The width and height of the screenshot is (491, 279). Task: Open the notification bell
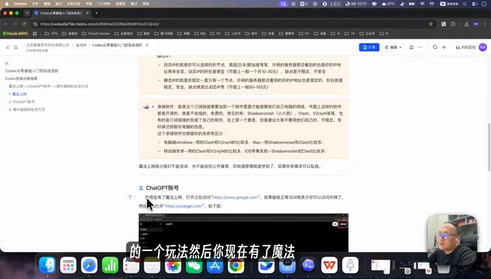click(411, 47)
